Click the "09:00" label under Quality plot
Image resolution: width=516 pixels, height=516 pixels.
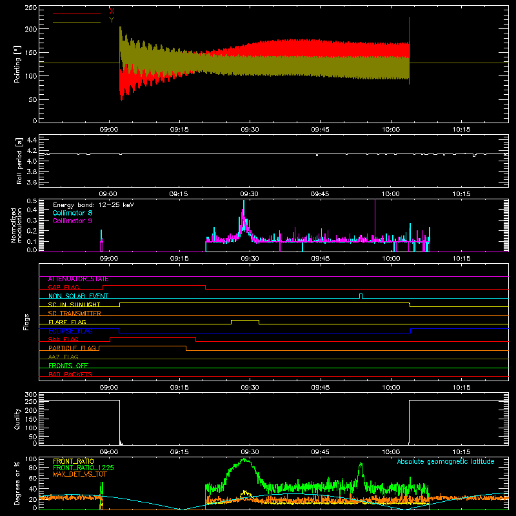(x=109, y=452)
